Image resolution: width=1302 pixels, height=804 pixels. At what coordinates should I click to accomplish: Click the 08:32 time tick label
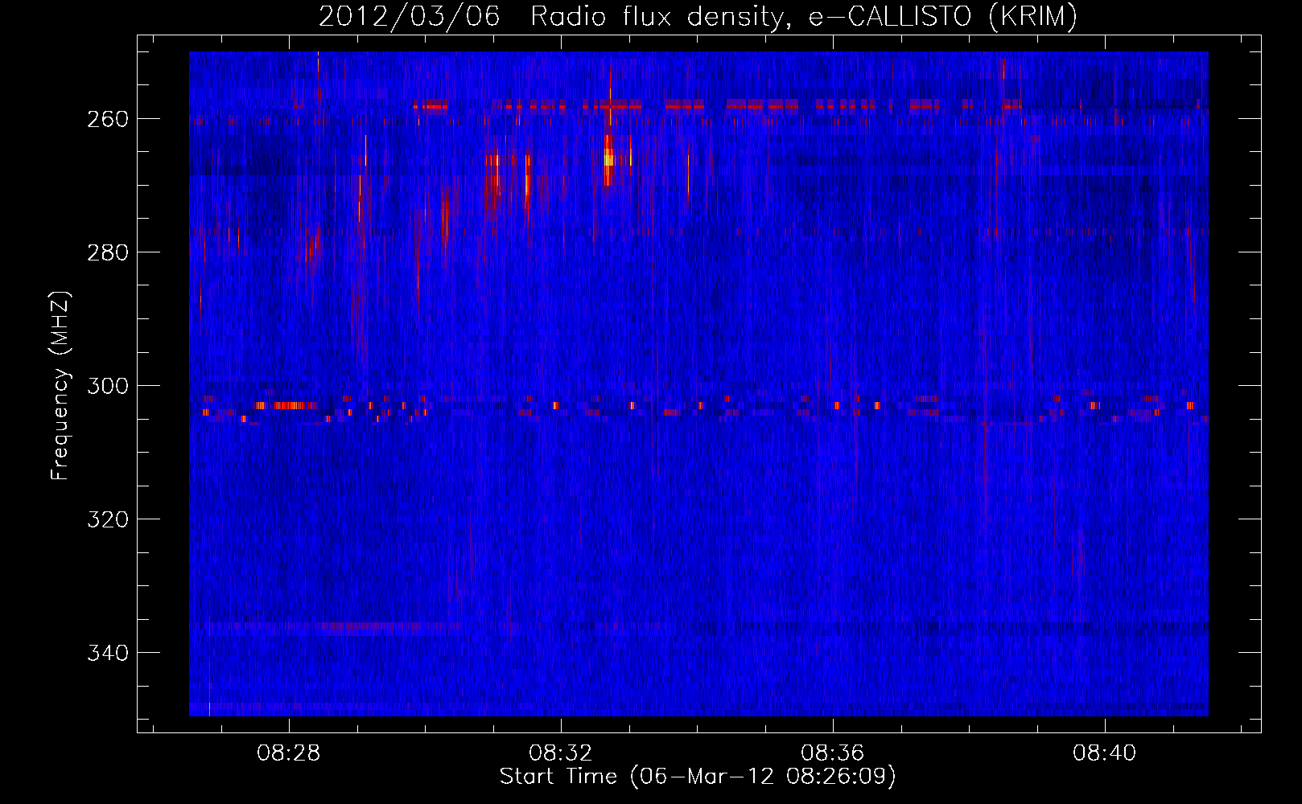[x=560, y=753]
